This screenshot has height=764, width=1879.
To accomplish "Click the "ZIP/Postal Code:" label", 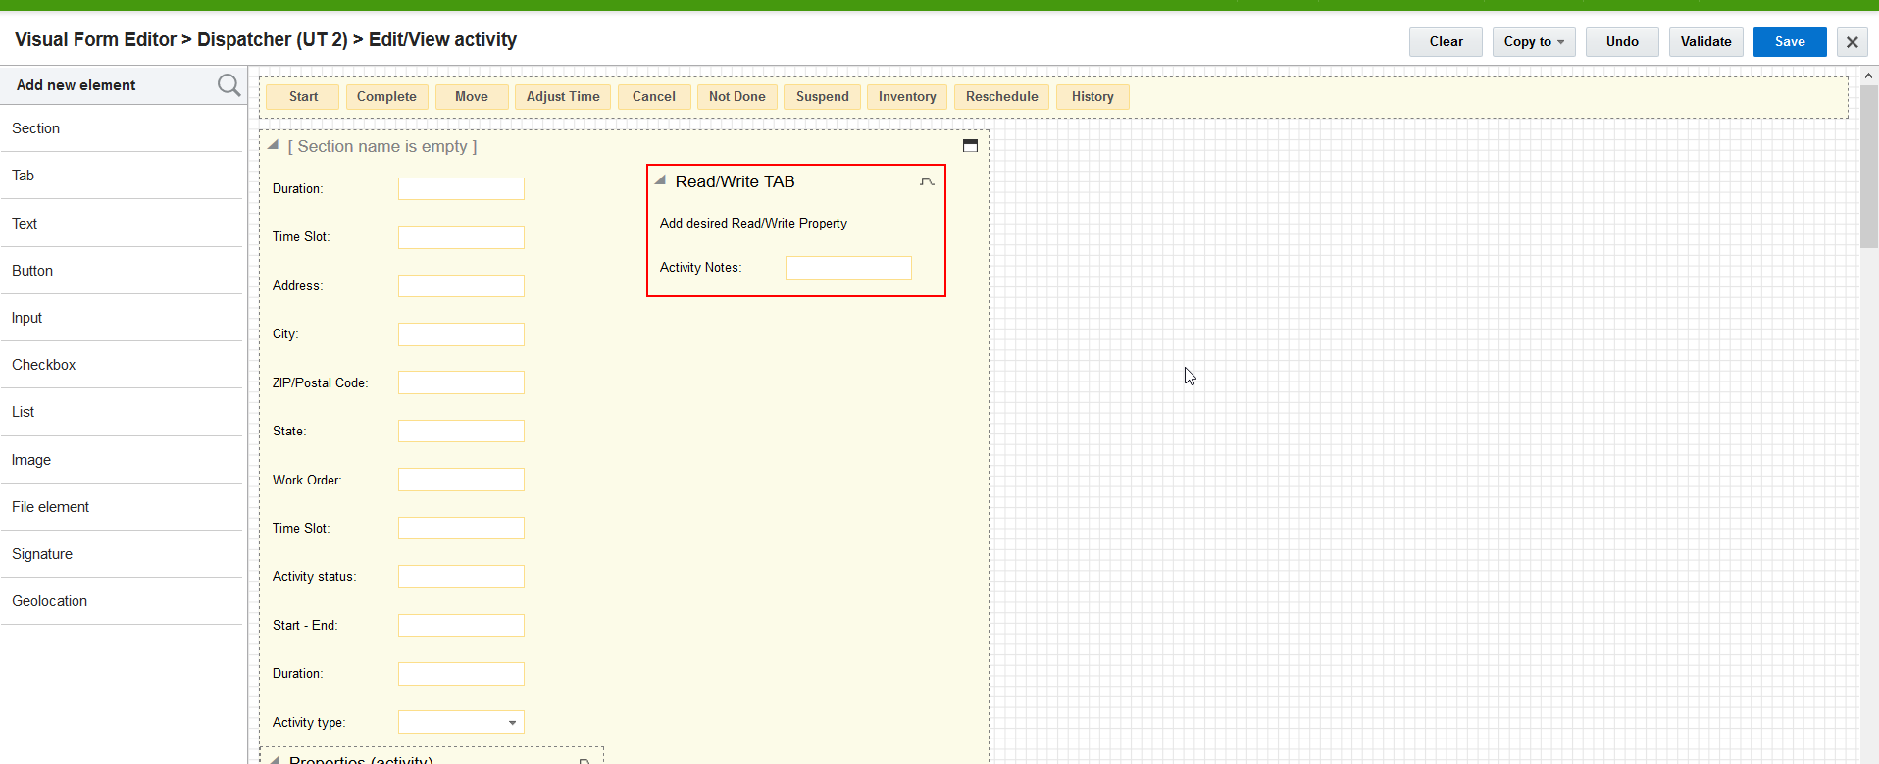I will click(x=320, y=382).
